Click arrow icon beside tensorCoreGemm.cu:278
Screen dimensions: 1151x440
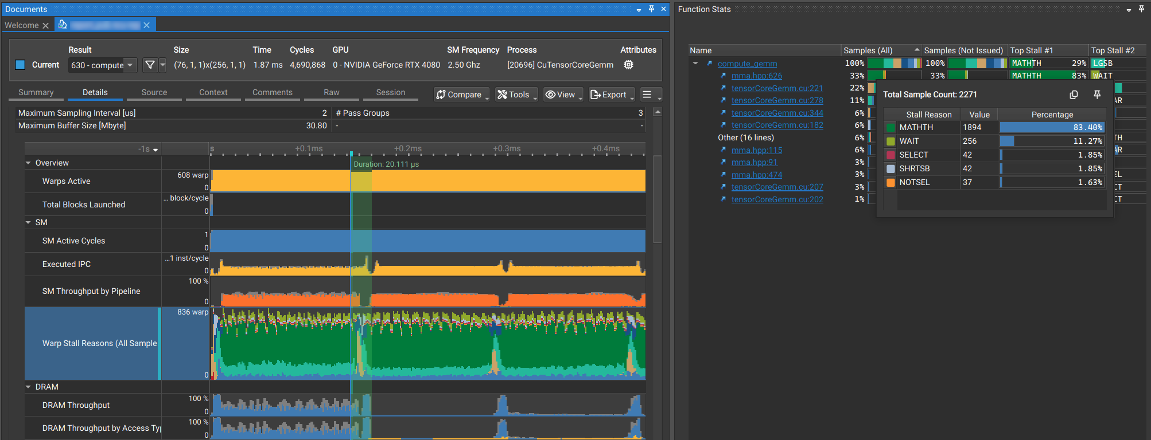coord(723,100)
